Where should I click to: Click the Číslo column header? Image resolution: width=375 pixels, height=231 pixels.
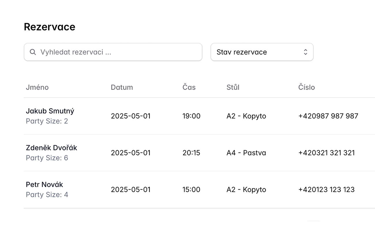pos(306,87)
